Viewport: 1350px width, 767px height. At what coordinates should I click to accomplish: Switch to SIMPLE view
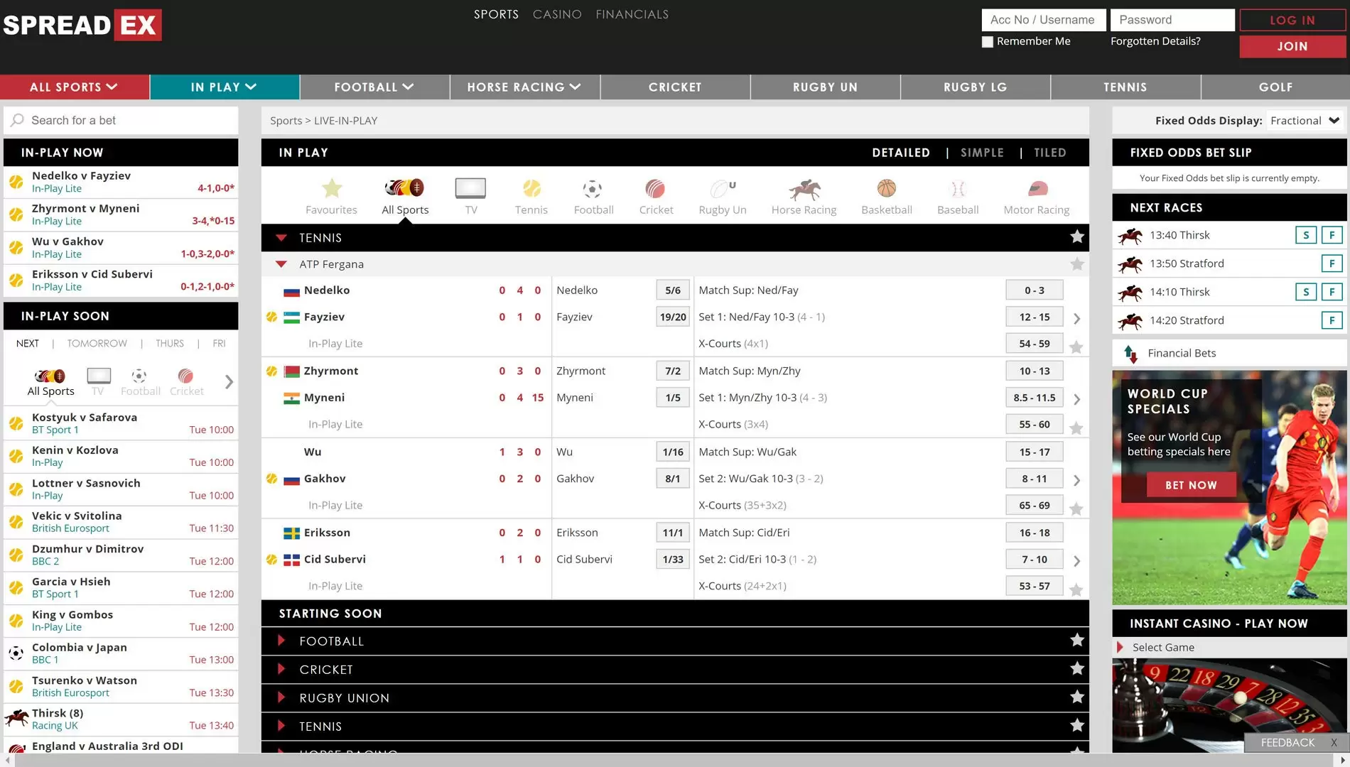tap(982, 153)
